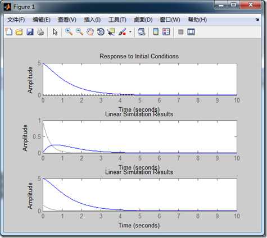Dock the figure using the menu bar arrow

[257, 20]
